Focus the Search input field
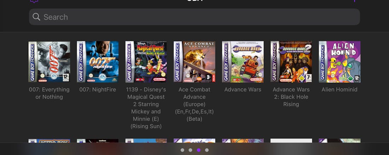Image resolution: width=389 pixels, height=155 pixels. 194,17
